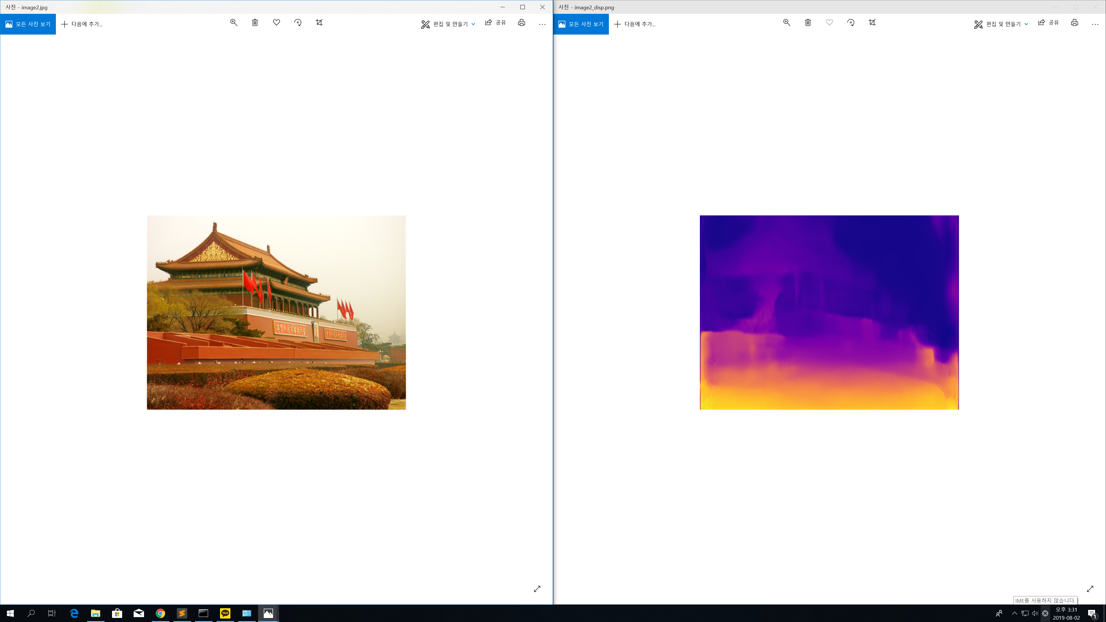The width and height of the screenshot is (1106, 622).
Task: Click '모든 사진 보기' in image2_disp.png window
Action: coord(581,24)
